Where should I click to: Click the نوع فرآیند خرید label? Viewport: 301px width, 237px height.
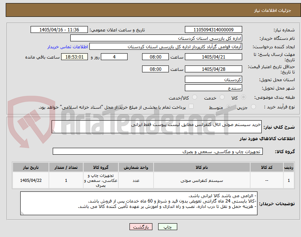click(279, 107)
